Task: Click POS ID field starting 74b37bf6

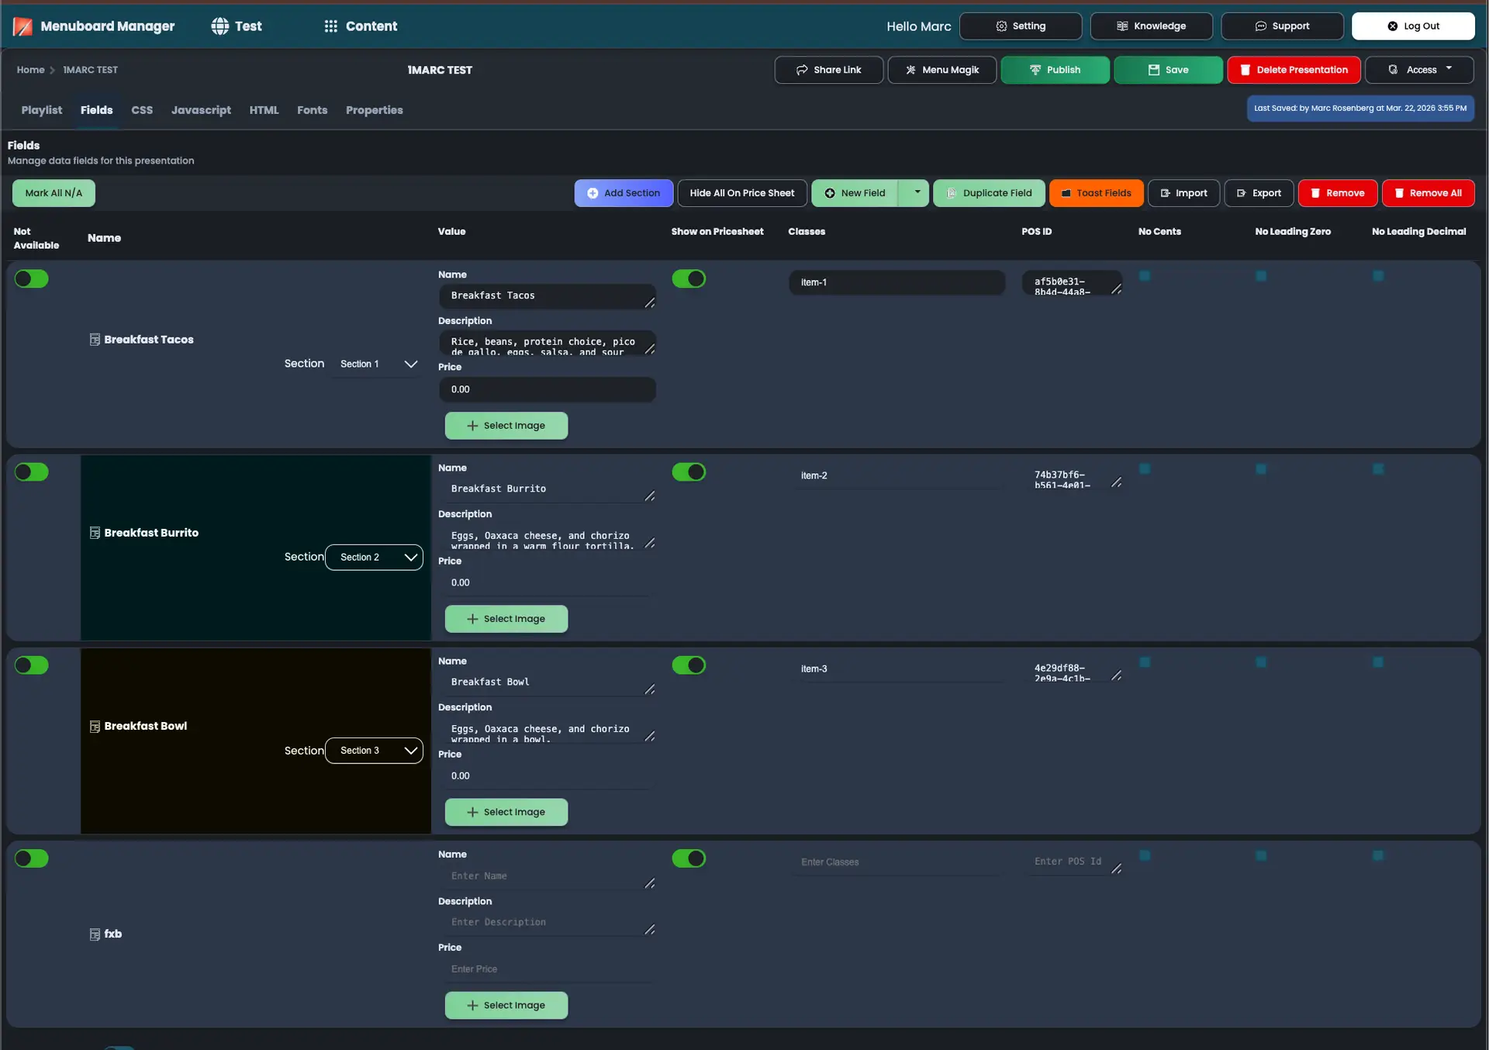Action: click(x=1072, y=478)
